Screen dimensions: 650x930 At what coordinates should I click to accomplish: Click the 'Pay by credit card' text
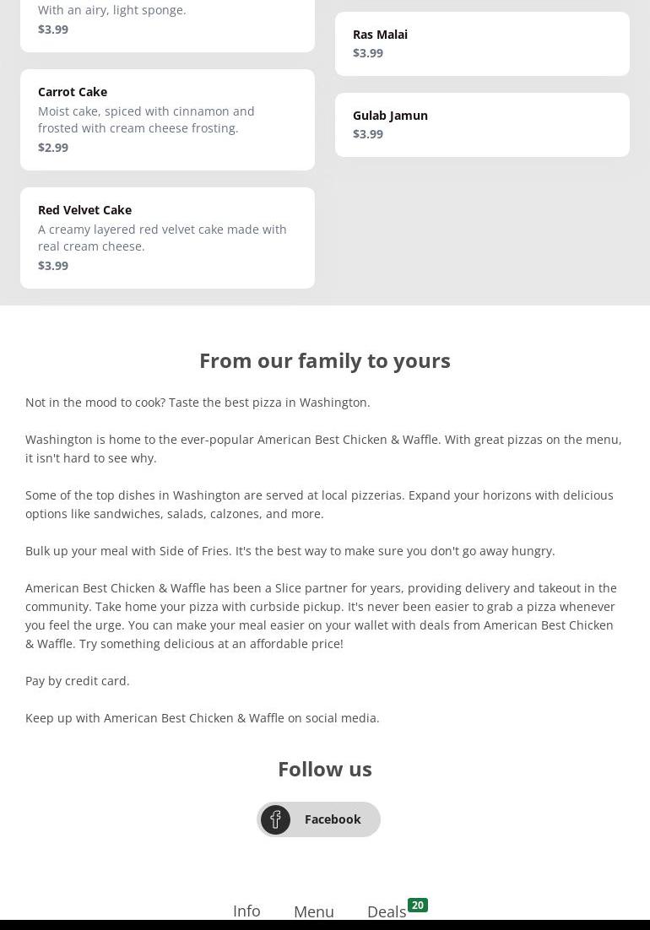78,681
